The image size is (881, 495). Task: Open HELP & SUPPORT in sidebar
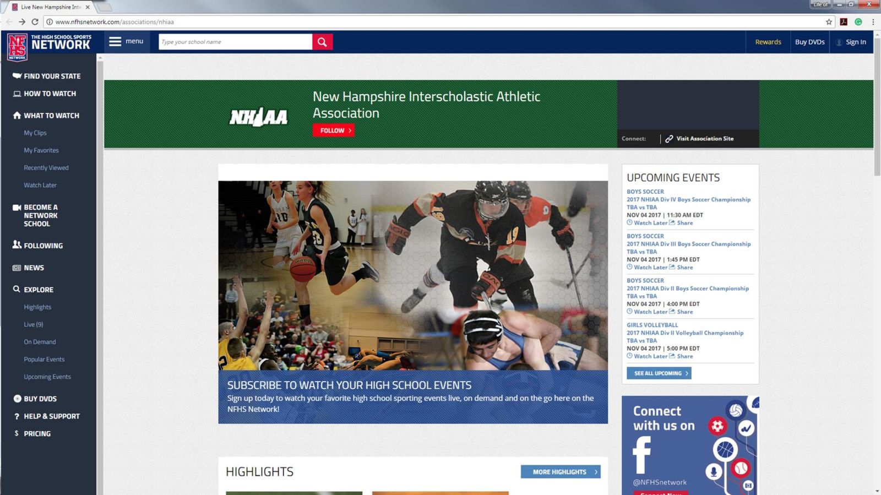click(x=52, y=416)
